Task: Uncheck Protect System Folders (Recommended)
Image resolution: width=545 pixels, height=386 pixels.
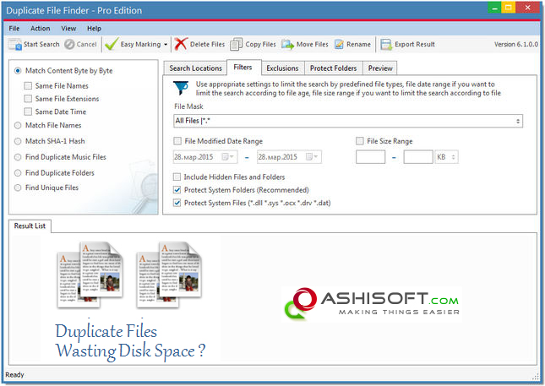Action: click(177, 190)
